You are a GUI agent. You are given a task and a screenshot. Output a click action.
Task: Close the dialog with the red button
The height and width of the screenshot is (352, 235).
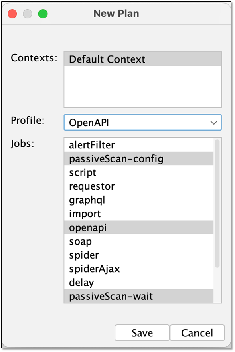click(x=12, y=14)
